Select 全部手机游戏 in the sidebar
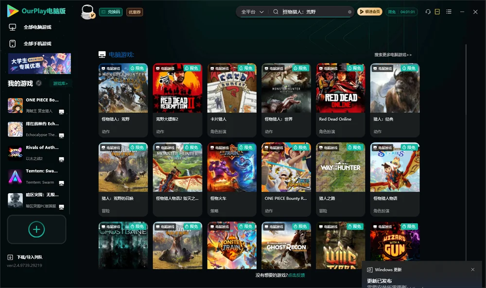The height and width of the screenshot is (288, 486). pyautogui.click(x=37, y=44)
